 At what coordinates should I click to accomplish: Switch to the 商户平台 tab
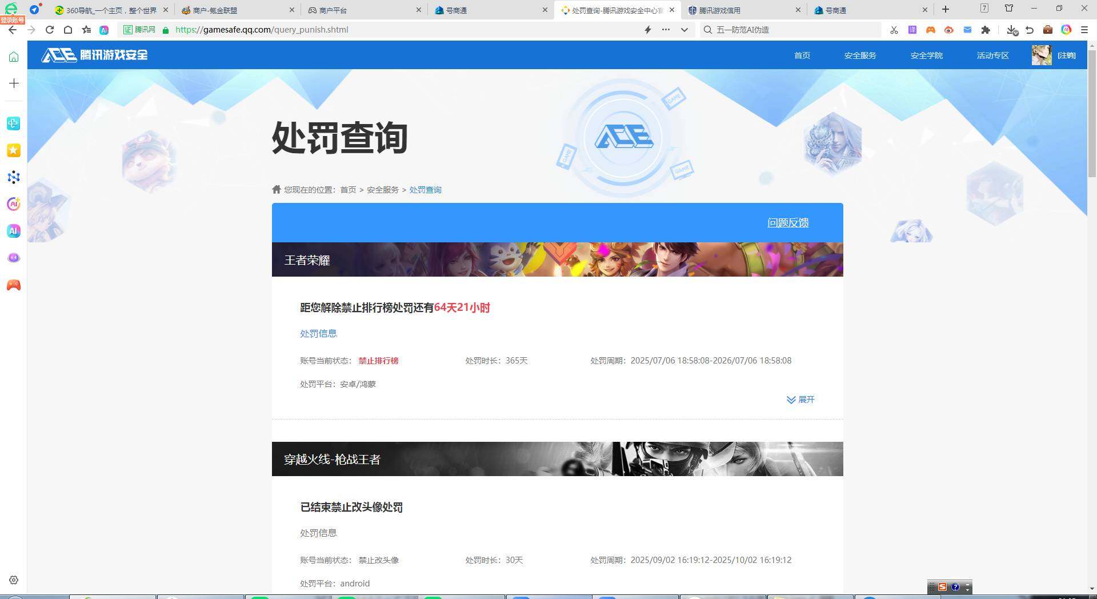(x=364, y=10)
